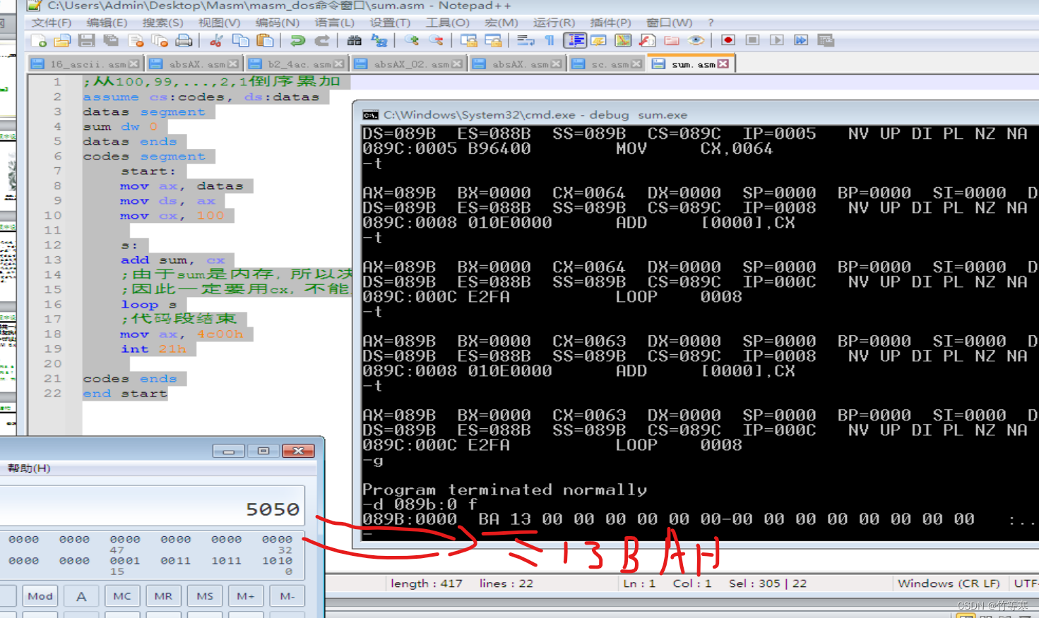
Task: Toggle file monitoring eye icon
Action: tap(696, 40)
